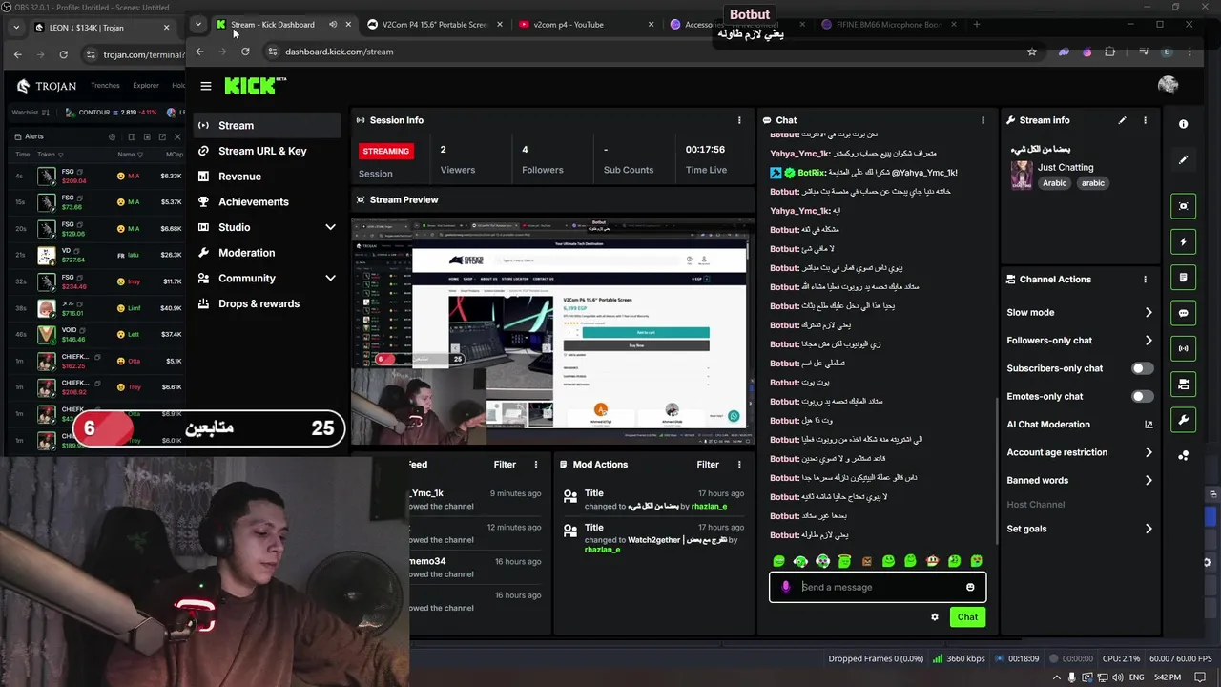Screen dimensions: 1221x687
Task: Click the system tray clock
Action: tap(1168, 677)
